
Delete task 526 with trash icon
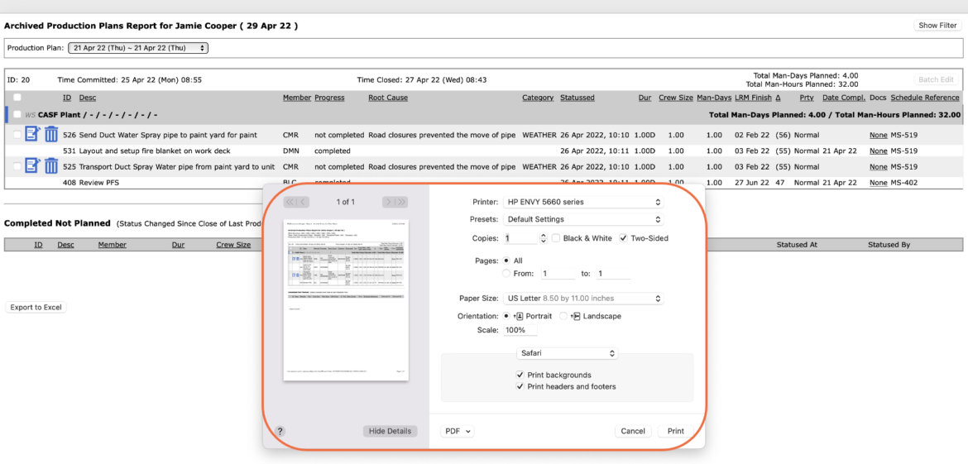[x=51, y=134]
